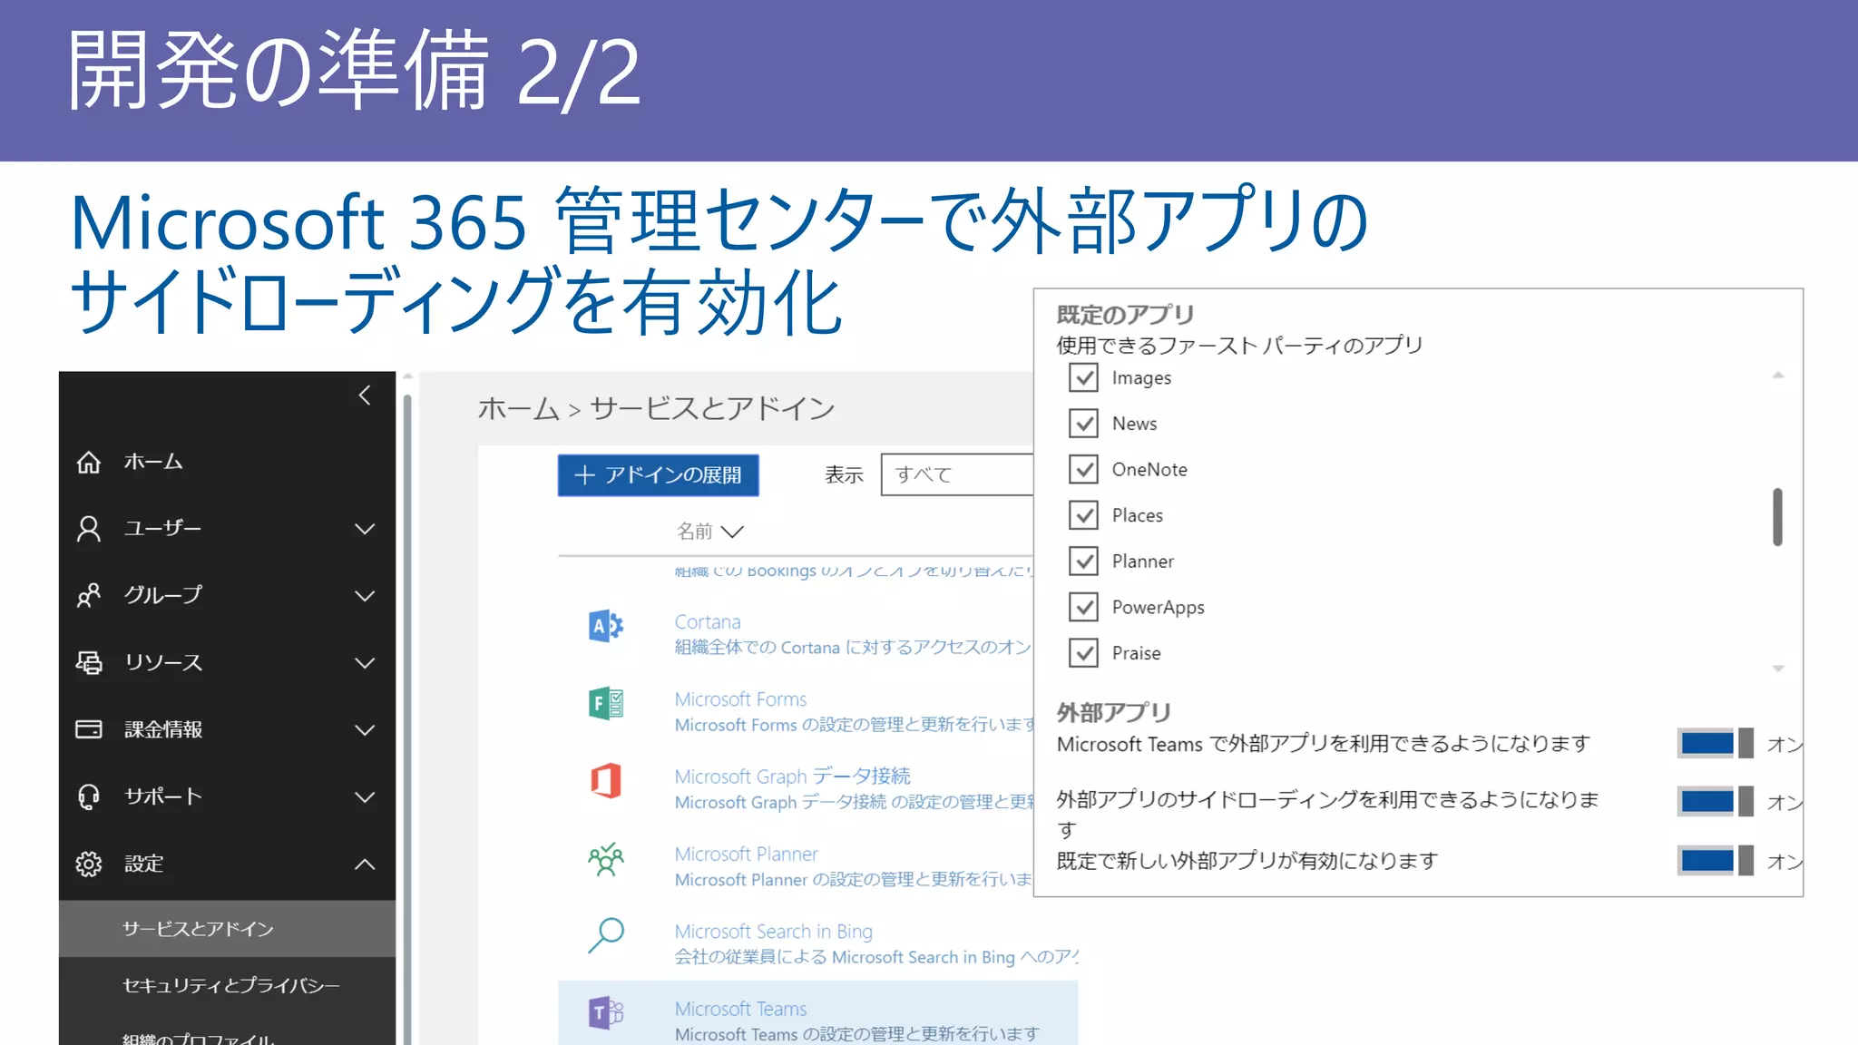This screenshot has height=1045, width=1858.
Task: Expand the サポート menu chevron
Action: [365, 797]
